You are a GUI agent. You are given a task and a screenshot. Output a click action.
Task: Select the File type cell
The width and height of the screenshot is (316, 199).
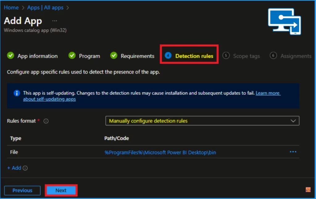click(14, 152)
